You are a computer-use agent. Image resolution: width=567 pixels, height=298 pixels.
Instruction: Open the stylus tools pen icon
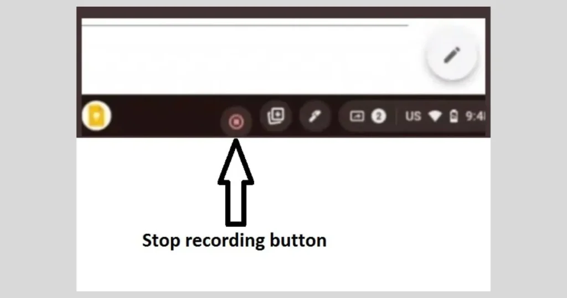[315, 116]
